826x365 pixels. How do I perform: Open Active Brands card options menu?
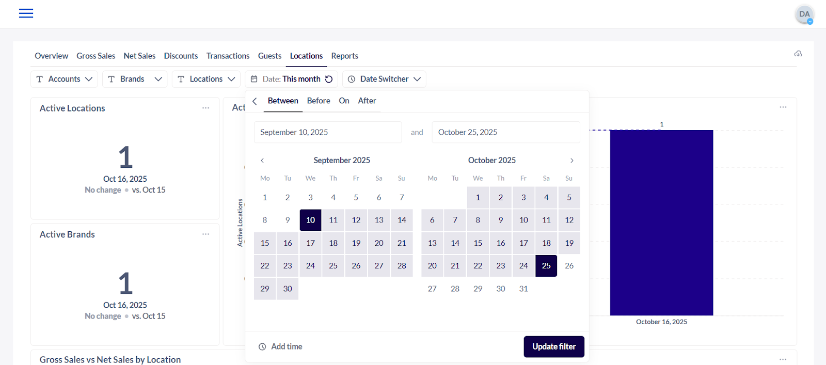point(205,234)
